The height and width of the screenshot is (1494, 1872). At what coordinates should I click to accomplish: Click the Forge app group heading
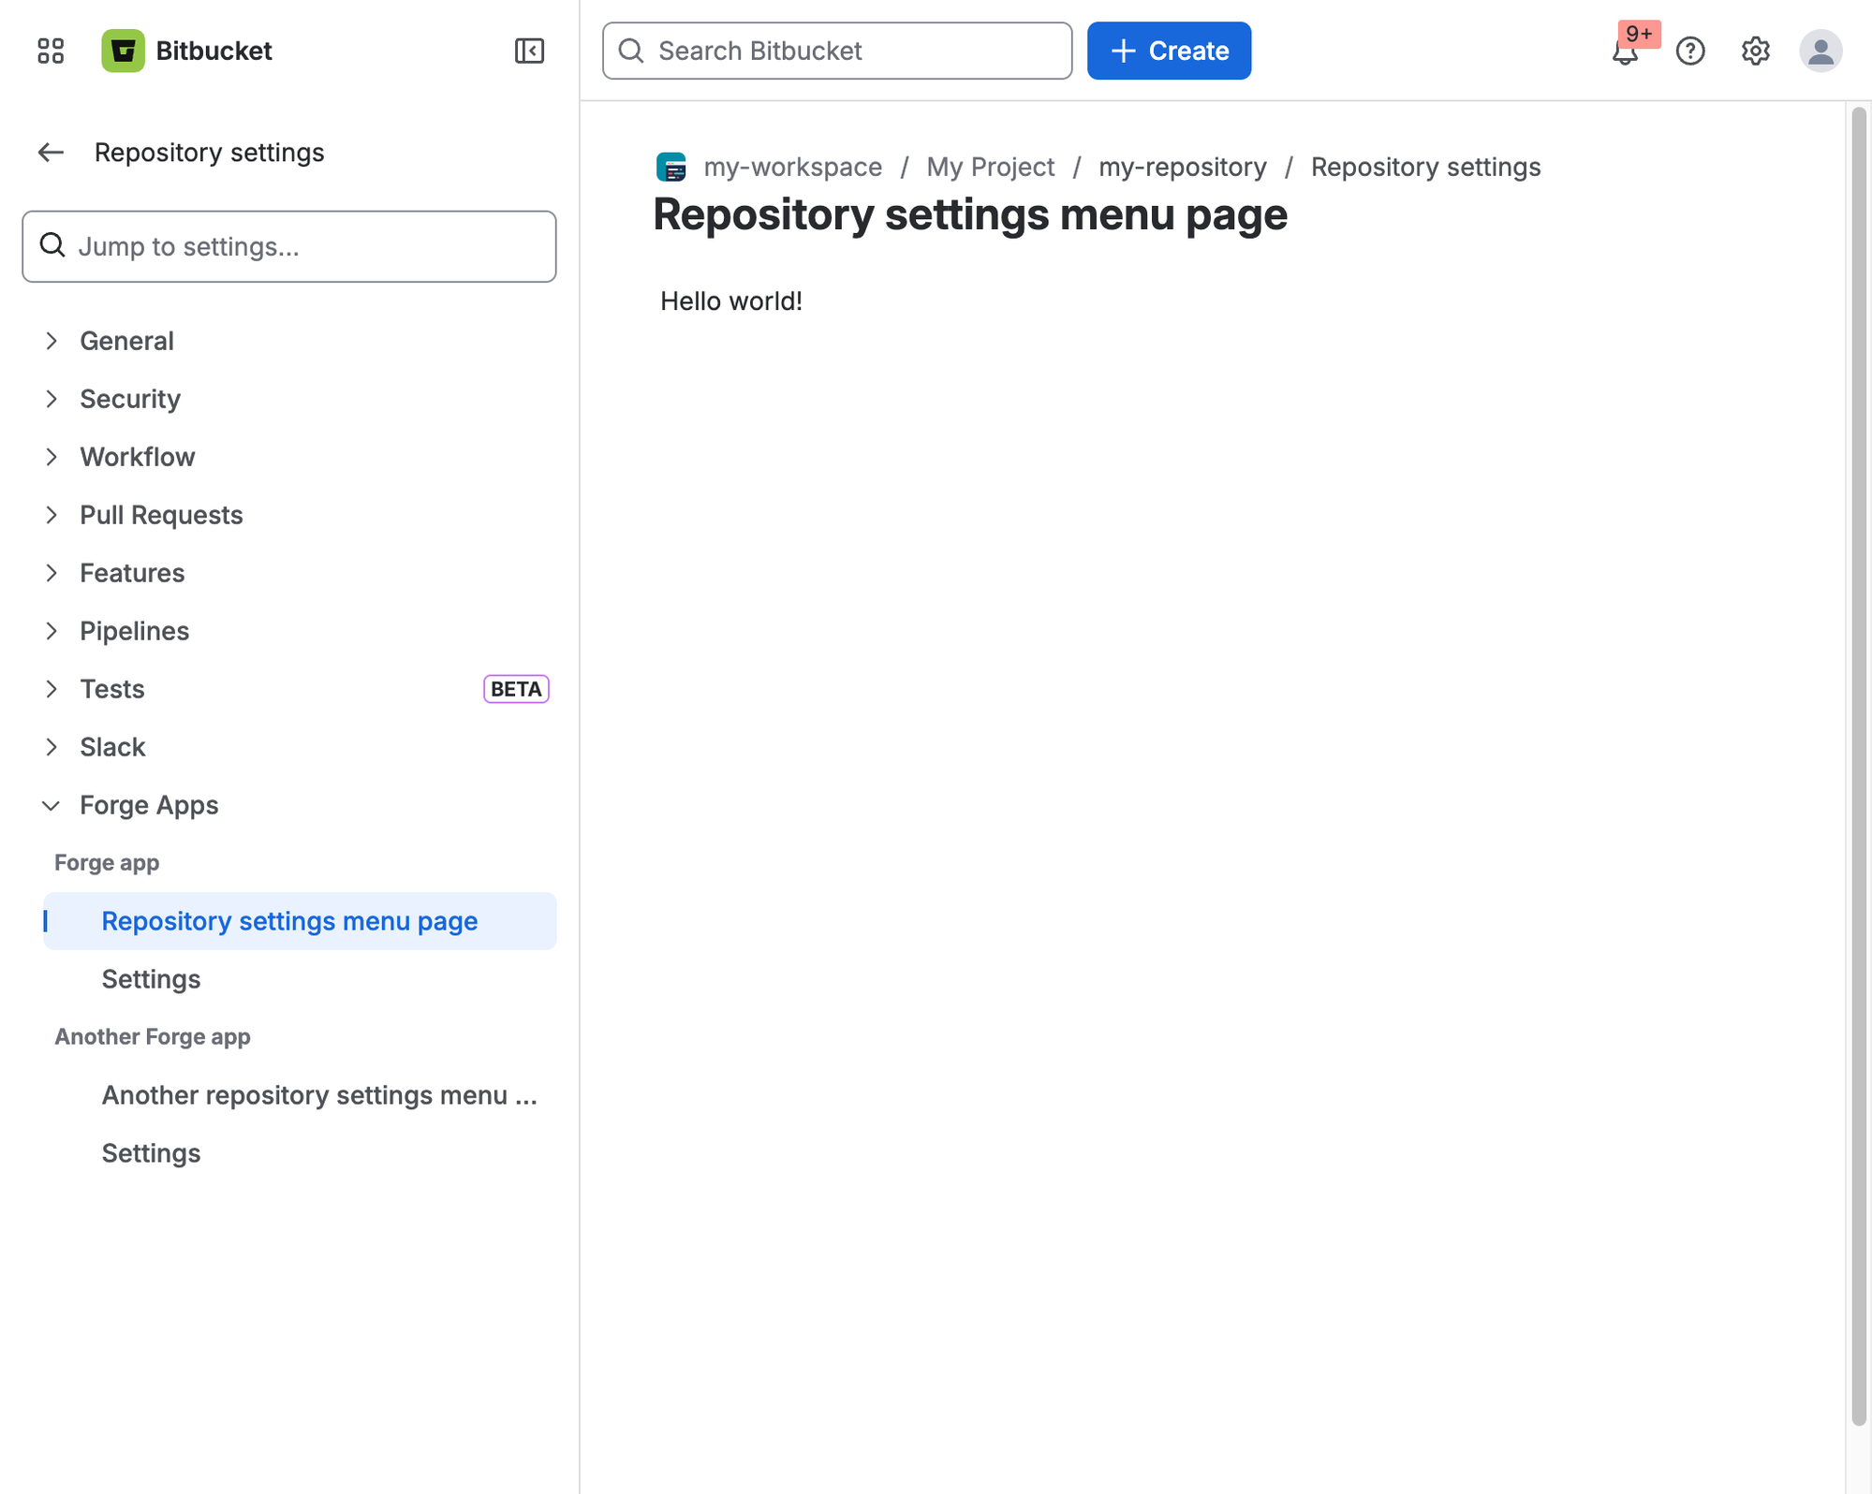[x=107, y=863]
